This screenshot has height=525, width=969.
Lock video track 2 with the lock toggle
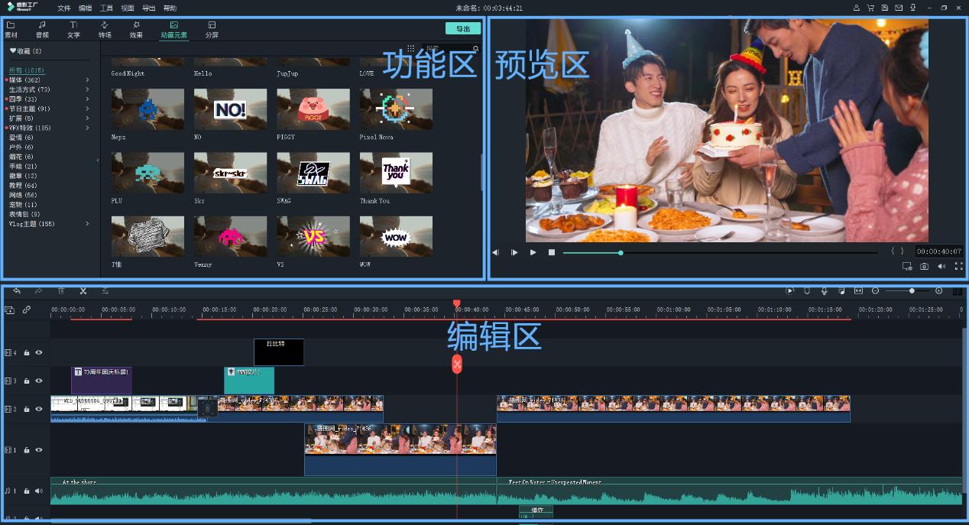[x=27, y=407]
